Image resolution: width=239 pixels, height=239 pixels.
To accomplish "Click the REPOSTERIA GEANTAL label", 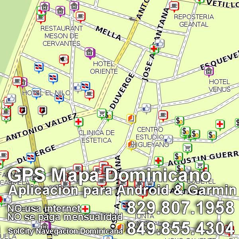I will 194,21.
